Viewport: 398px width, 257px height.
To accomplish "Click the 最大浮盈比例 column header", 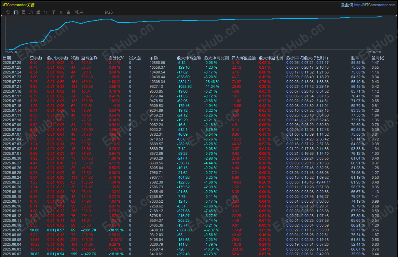I will click(x=271, y=58).
